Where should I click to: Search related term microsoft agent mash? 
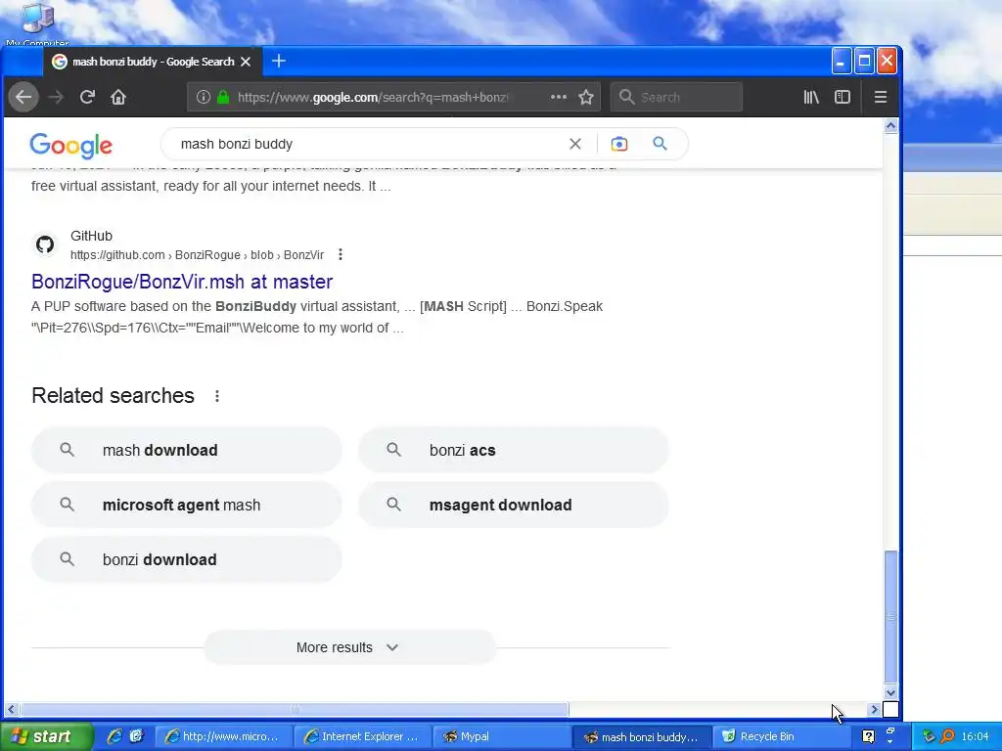pos(187,506)
